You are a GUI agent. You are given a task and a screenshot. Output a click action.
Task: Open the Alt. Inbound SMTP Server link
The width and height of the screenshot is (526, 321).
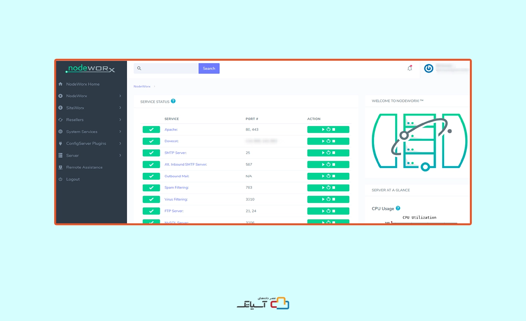pos(185,165)
